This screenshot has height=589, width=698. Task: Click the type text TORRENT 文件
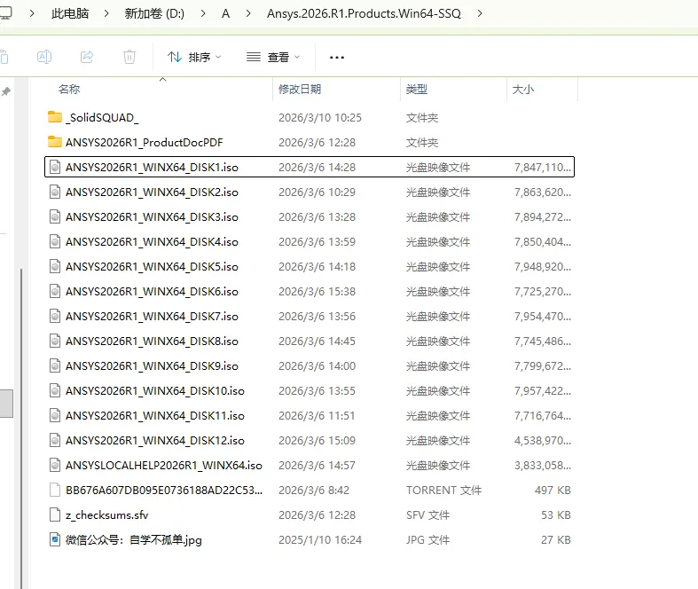click(x=443, y=491)
